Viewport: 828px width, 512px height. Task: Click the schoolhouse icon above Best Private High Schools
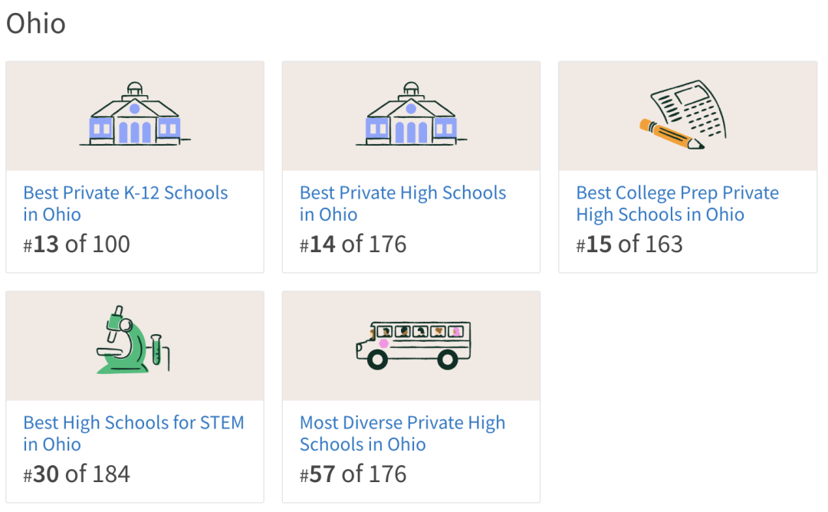pyautogui.click(x=412, y=113)
